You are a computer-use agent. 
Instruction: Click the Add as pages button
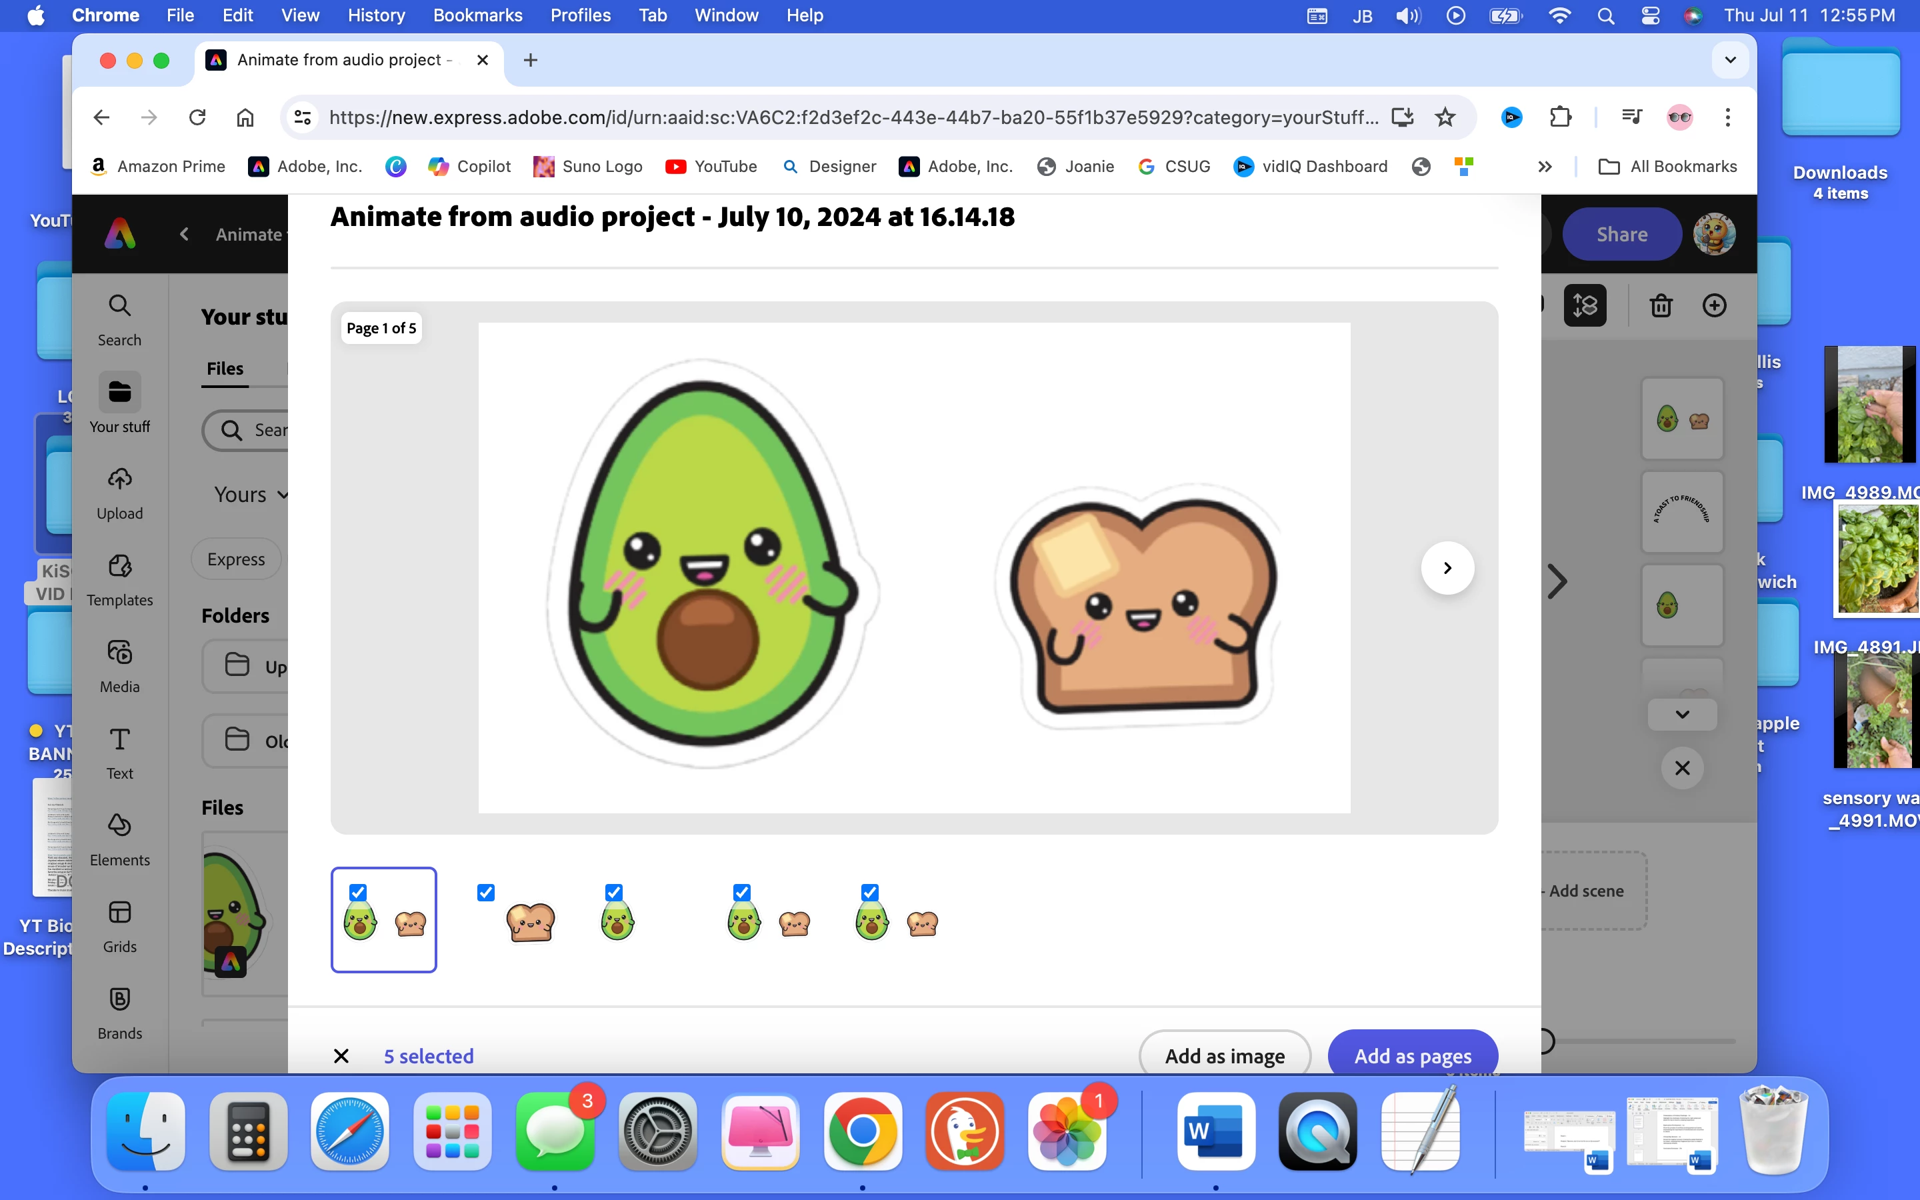(x=1412, y=1055)
